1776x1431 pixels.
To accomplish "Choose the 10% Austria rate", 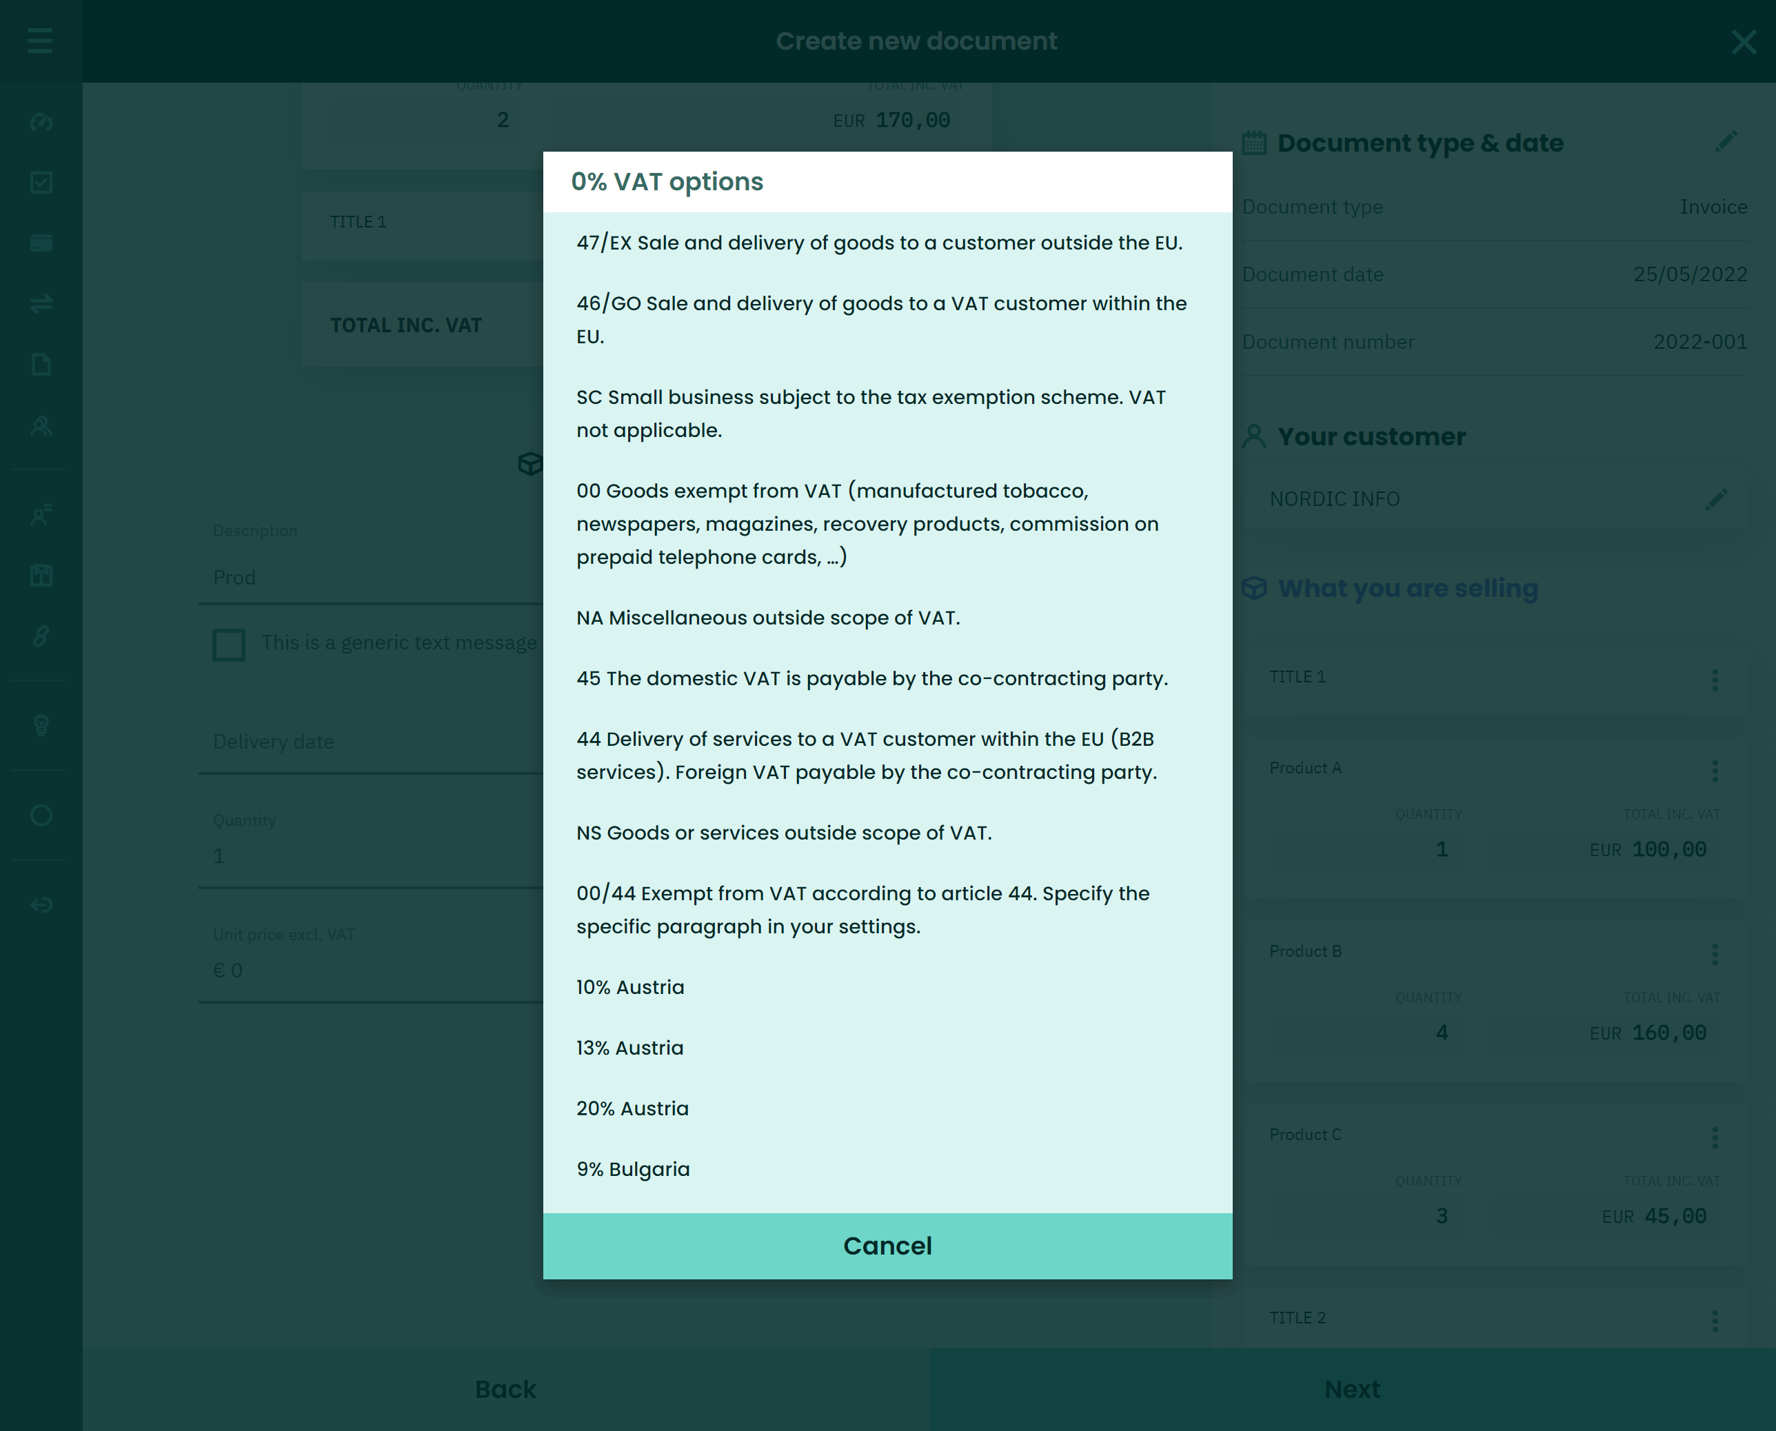I will pos(887,988).
